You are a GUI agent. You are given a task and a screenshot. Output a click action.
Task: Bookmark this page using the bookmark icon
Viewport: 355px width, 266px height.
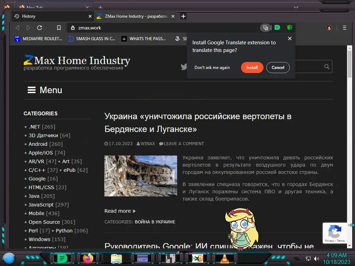(x=59, y=28)
